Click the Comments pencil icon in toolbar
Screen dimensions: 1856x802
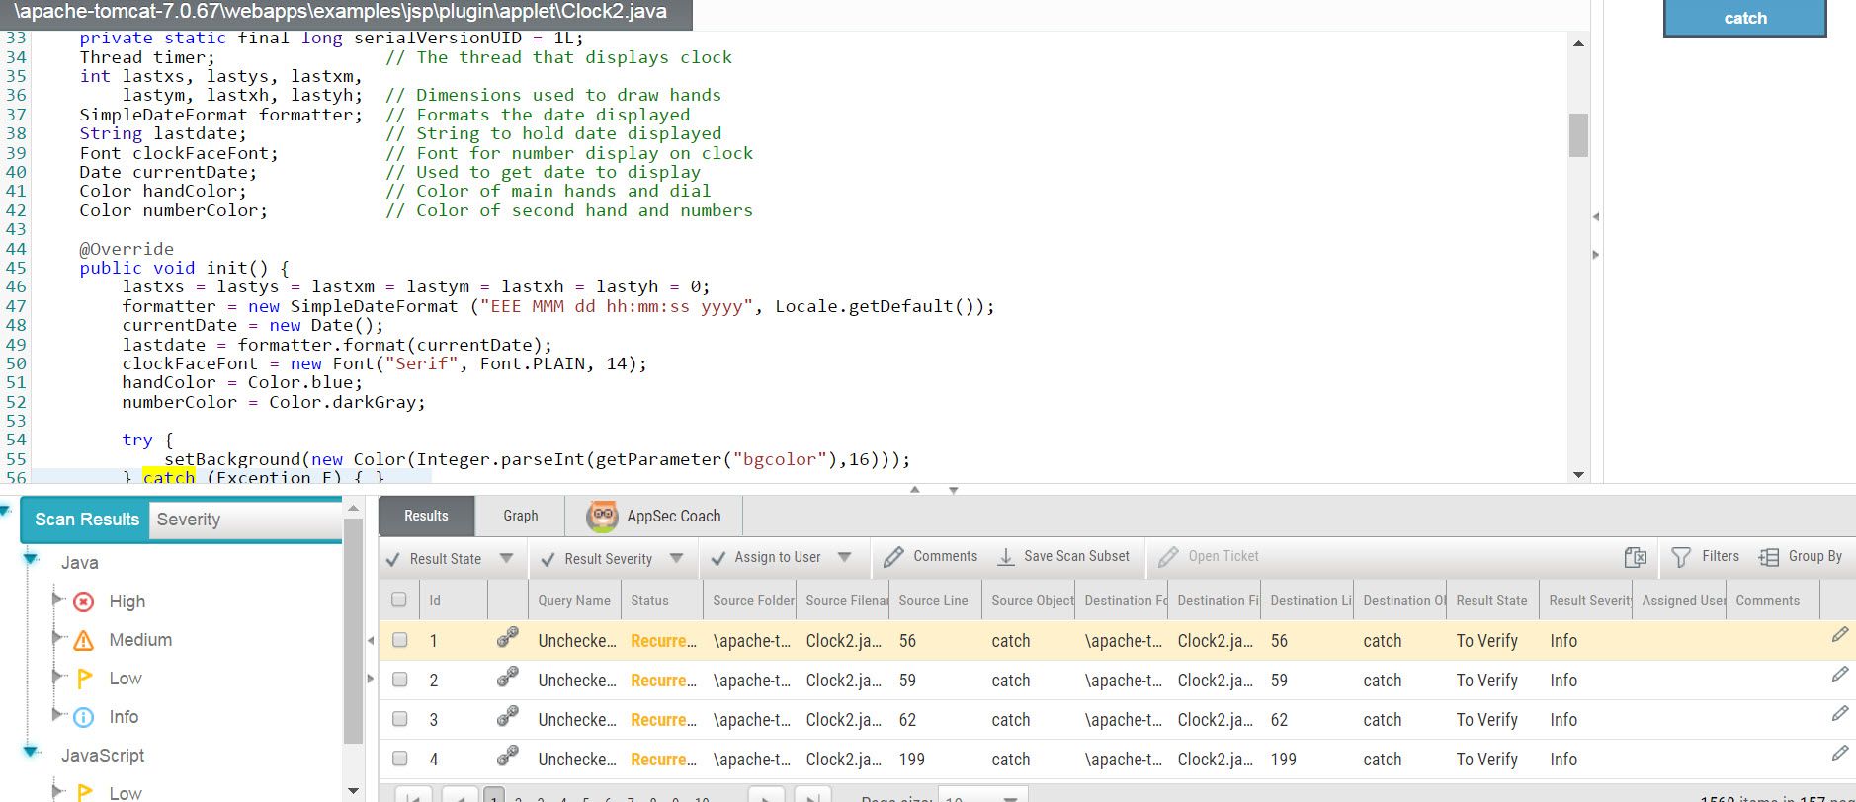pos(893,557)
